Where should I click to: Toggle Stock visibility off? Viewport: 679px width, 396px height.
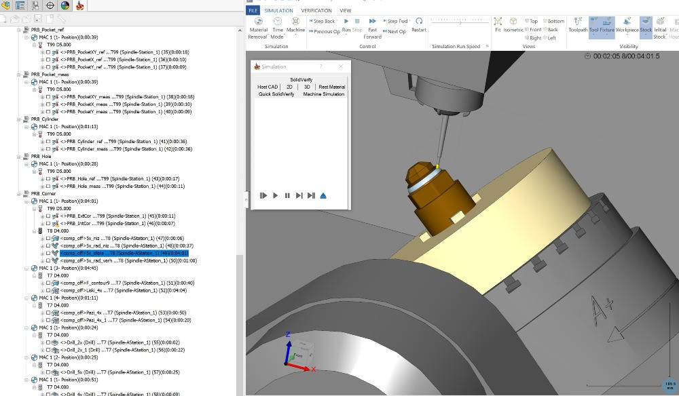(646, 24)
